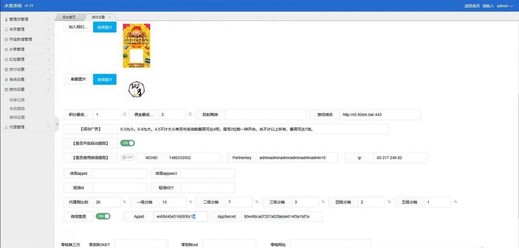Click the 会员管理 sidebar icon
Viewport: 519px width, 248px height.
pos(6,30)
